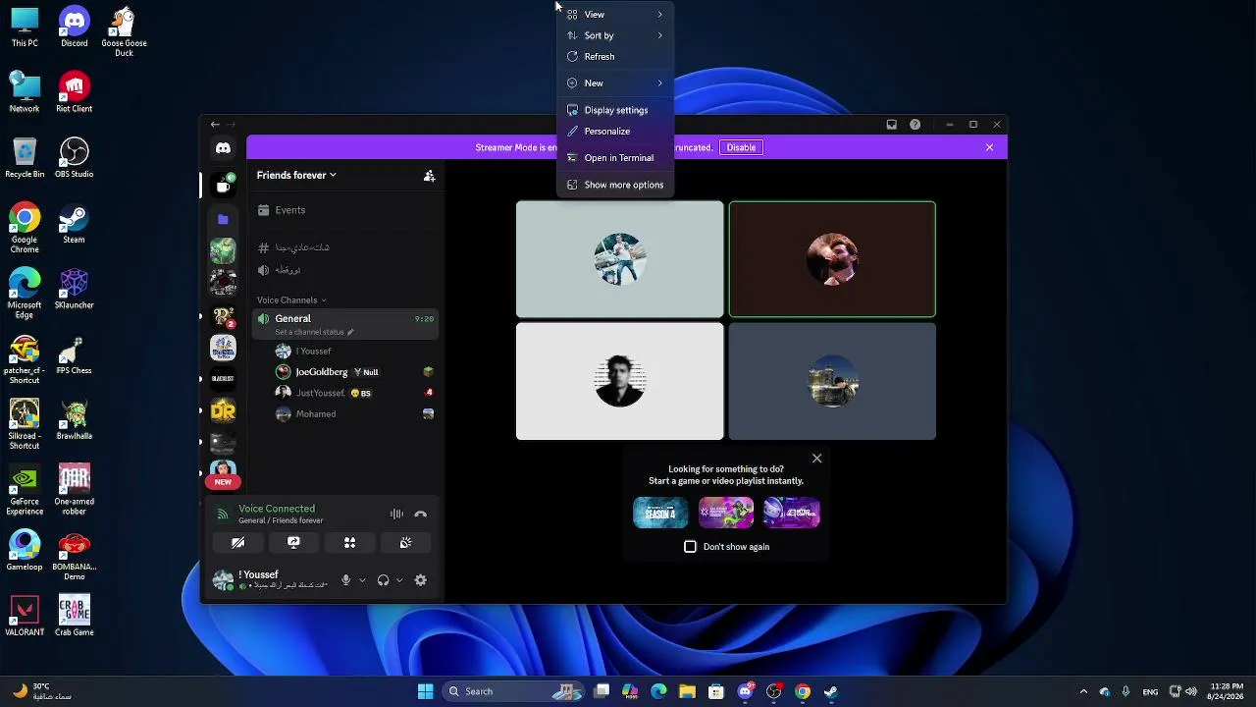The height and width of the screenshot is (707, 1256).
Task: Open server icon with red 2 badge
Action: [223, 316]
